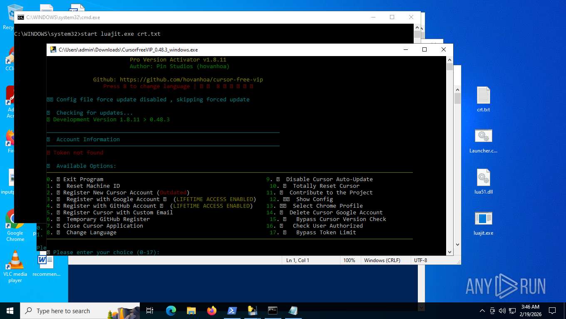Launch luajit.exe from the desktop
Viewport: 566px width, 319px height.
coord(483,223)
